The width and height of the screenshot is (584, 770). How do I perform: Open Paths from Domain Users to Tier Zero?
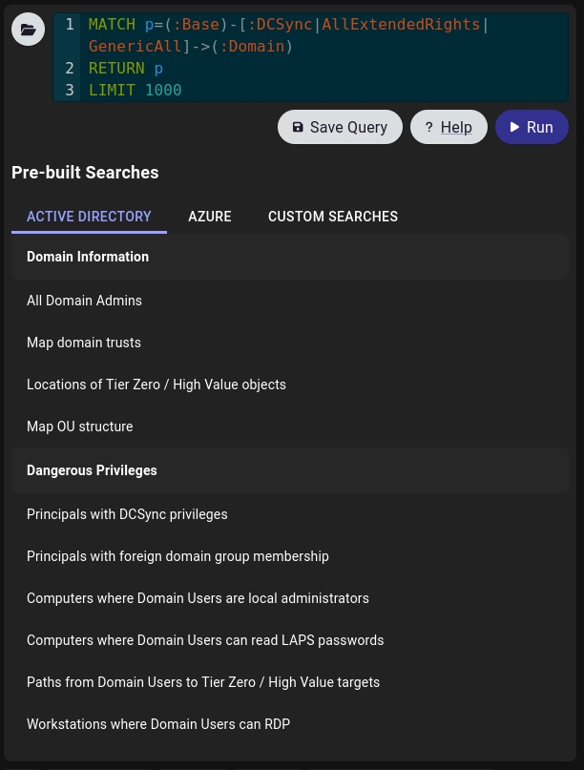click(203, 682)
